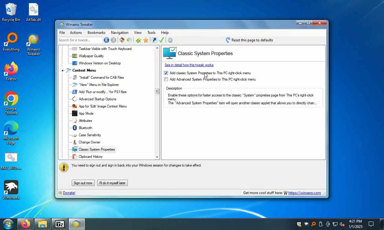
Task: Click the Change Owner icon in tree
Action: 75,142
